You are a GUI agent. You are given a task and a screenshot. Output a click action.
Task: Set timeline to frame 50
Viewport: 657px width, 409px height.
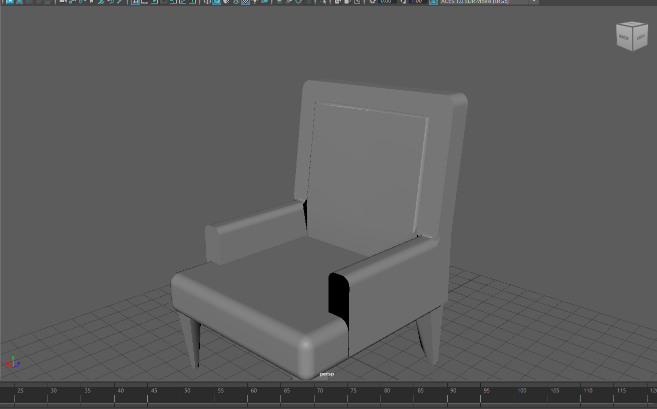point(187,390)
